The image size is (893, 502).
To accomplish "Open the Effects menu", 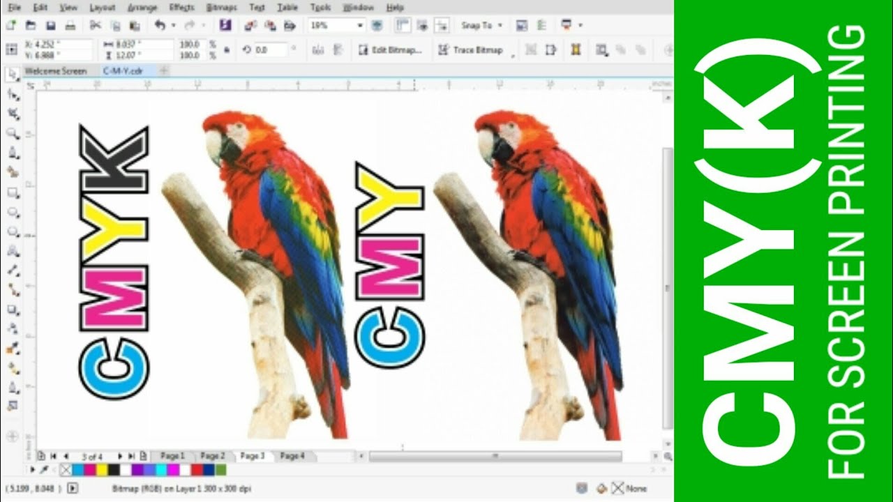I will 181,7.
